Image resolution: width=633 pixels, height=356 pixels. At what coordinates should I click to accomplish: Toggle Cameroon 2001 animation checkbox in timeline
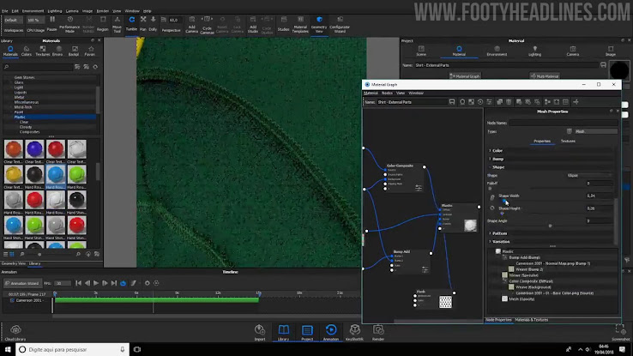click(x=12, y=300)
